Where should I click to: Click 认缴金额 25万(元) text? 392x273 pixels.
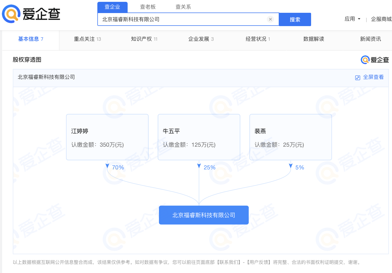pyautogui.click(x=279, y=145)
